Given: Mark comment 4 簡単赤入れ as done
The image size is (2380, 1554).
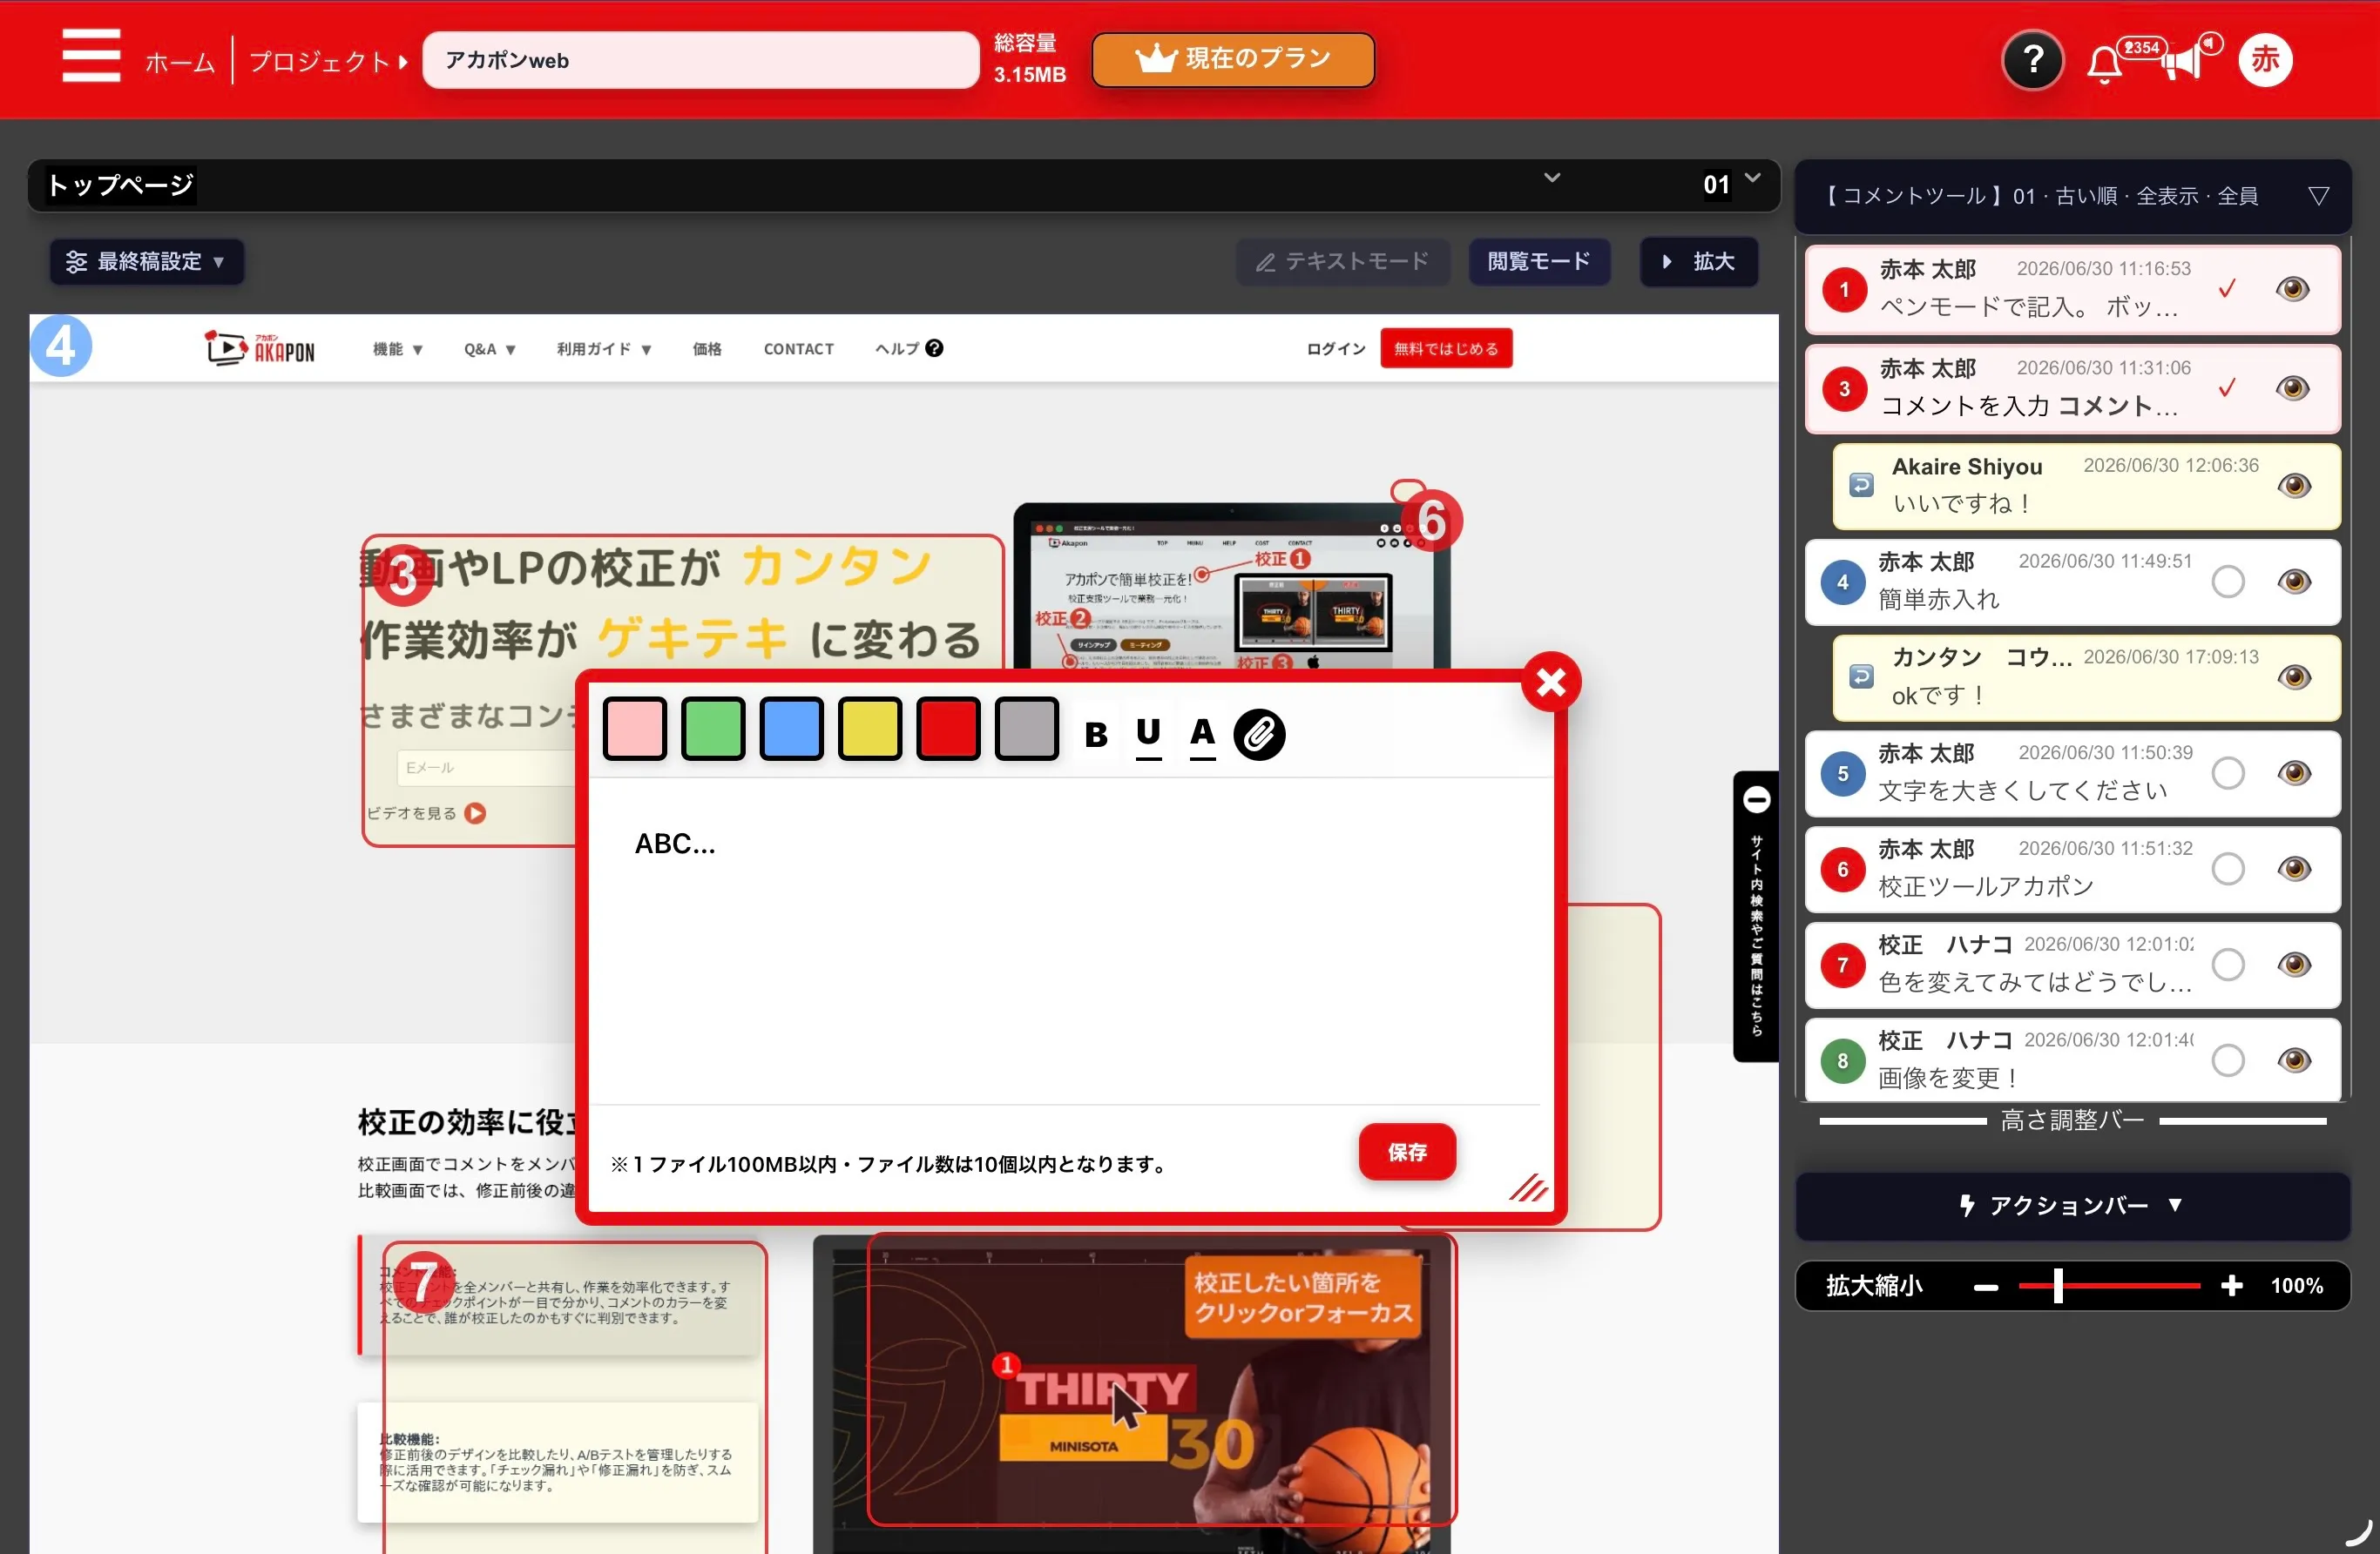Looking at the screenshot, I should (2227, 582).
